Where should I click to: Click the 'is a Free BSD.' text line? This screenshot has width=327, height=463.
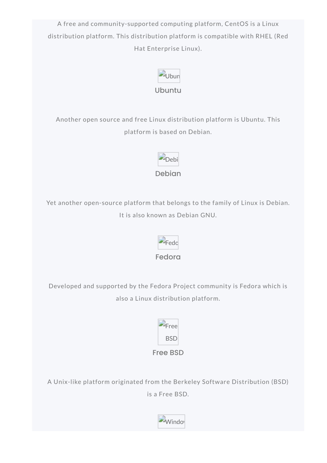coord(168,394)
